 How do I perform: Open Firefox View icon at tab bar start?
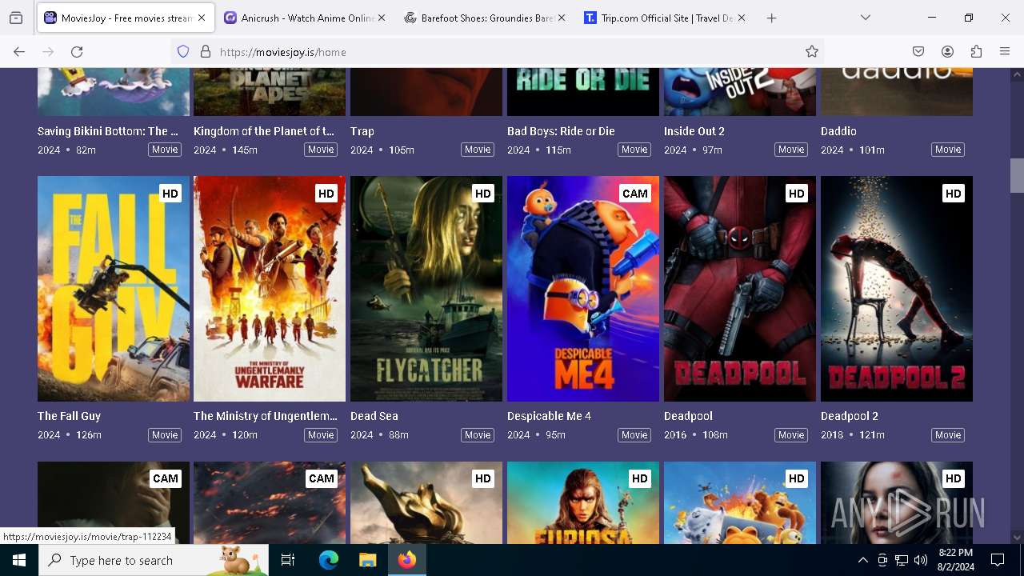point(16,18)
